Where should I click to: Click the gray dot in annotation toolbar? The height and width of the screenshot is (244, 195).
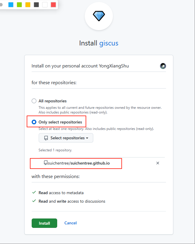coord(1,5)
